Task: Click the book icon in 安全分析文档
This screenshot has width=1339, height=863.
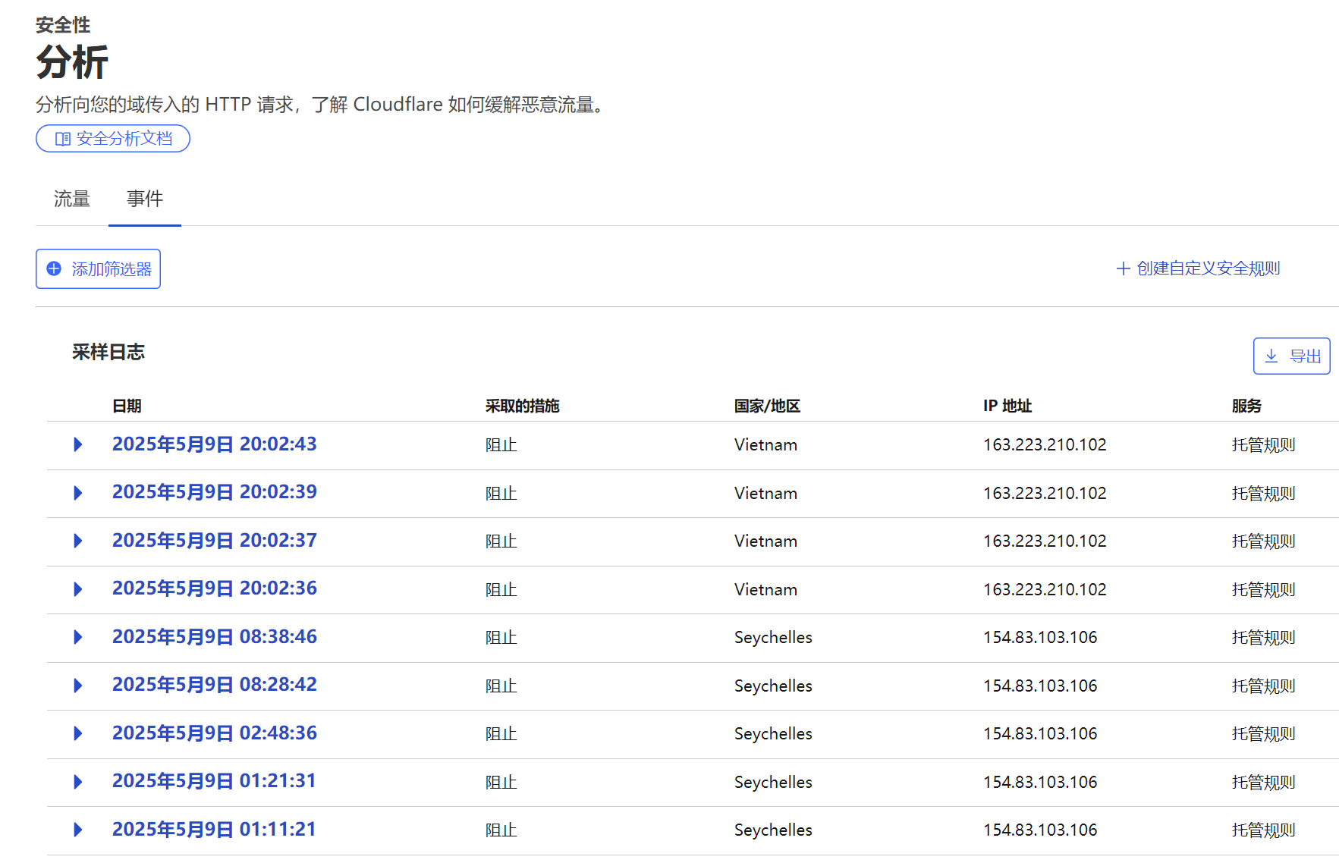Action: 63,139
